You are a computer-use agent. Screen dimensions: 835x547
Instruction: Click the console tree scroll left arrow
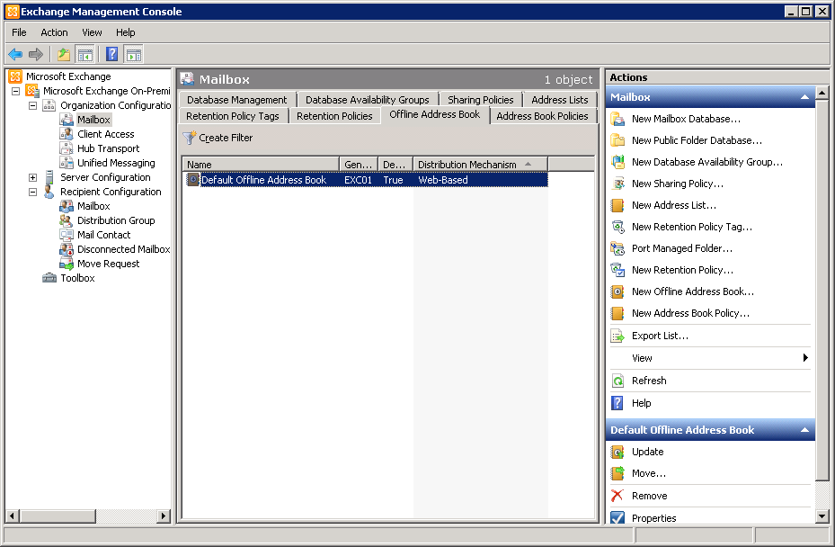(x=13, y=516)
